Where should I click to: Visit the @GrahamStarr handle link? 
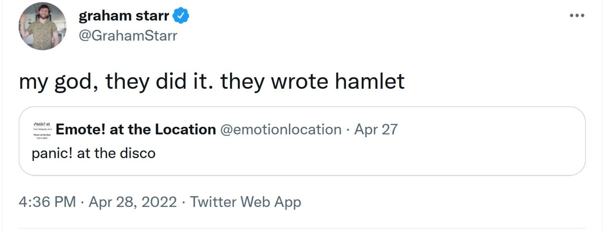[x=128, y=36]
